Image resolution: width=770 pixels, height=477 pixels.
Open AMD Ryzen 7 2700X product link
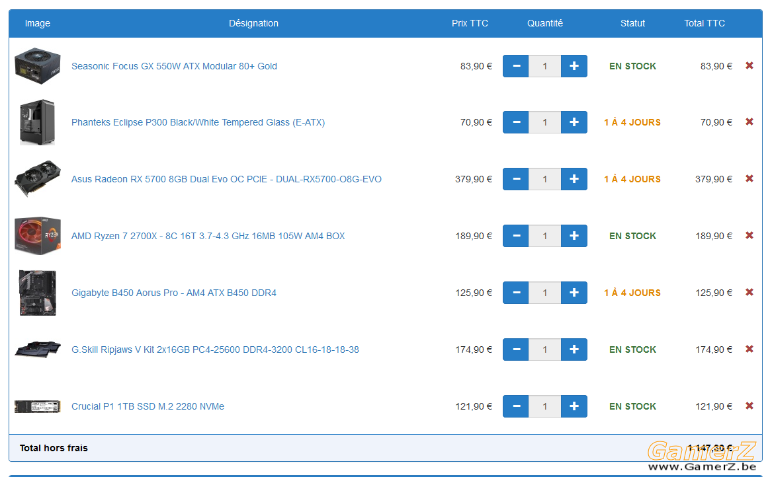pos(208,236)
